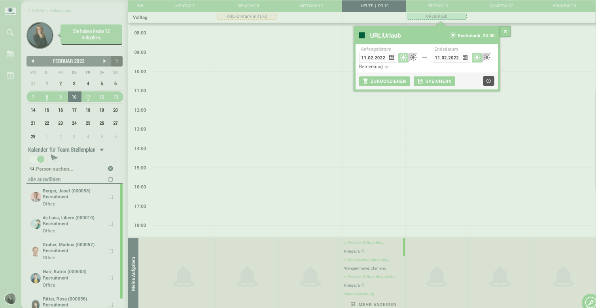Switch to the FREITAG 11 day tab

(438, 6)
